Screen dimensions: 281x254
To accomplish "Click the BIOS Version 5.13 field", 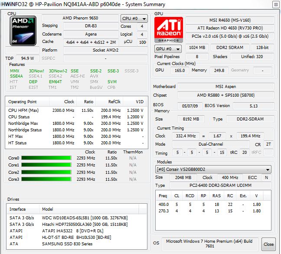I will coord(253,106).
